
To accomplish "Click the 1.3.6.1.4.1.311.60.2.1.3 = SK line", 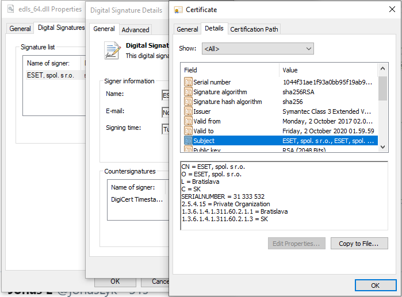I will click(x=225, y=219).
